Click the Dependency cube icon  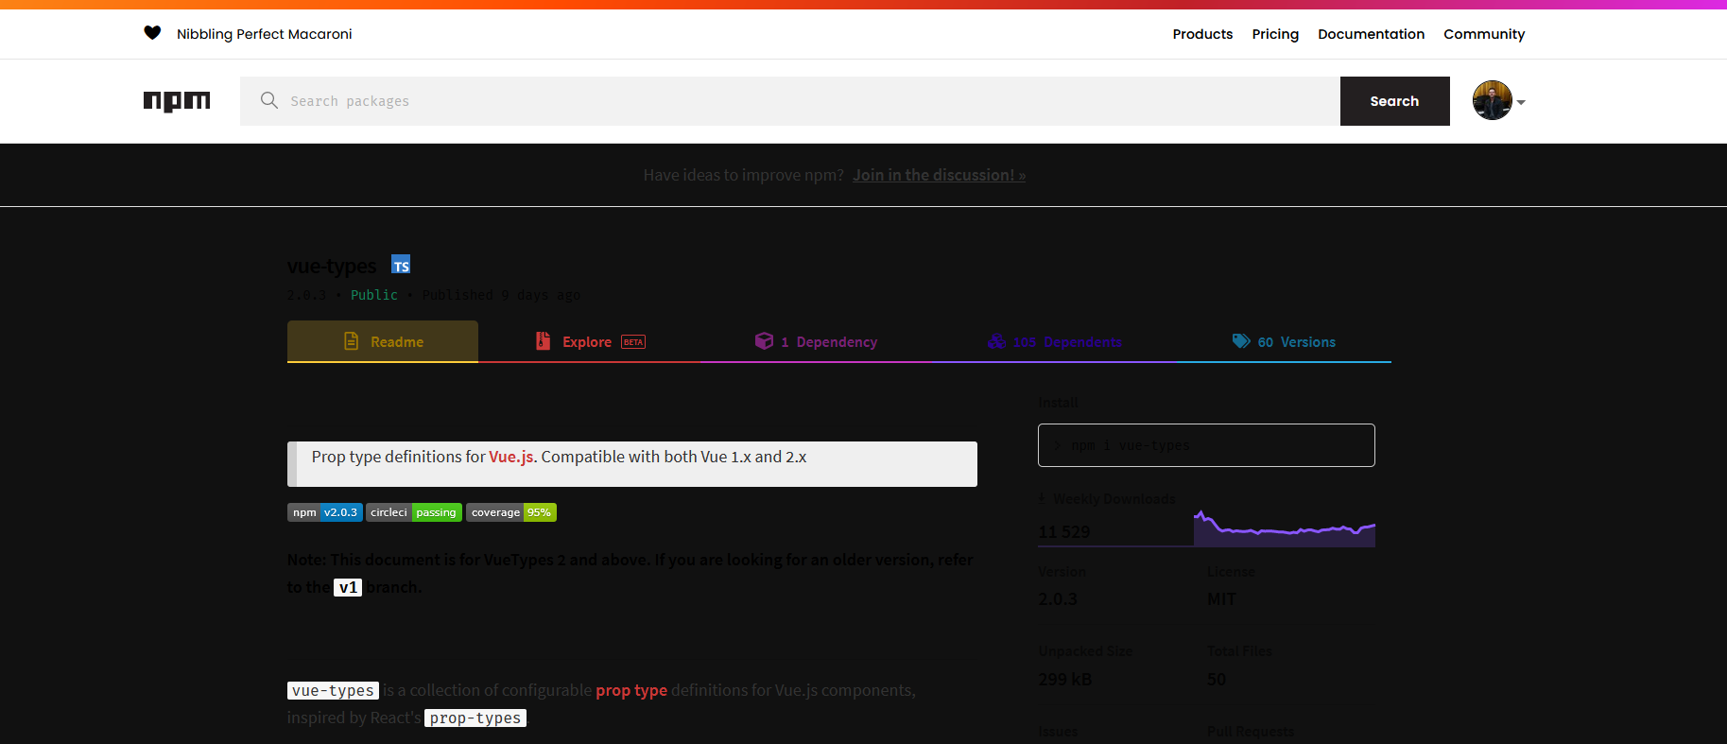coord(764,341)
